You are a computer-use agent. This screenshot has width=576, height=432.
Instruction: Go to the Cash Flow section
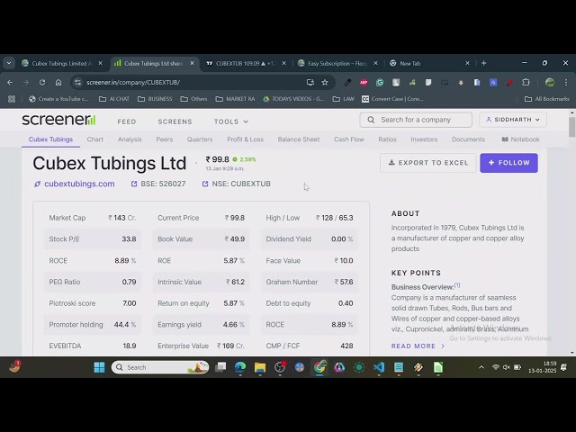pyautogui.click(x=349, y=139)
